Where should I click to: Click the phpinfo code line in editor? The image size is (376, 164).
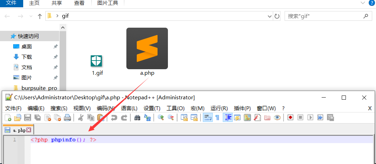coord(63,140)
